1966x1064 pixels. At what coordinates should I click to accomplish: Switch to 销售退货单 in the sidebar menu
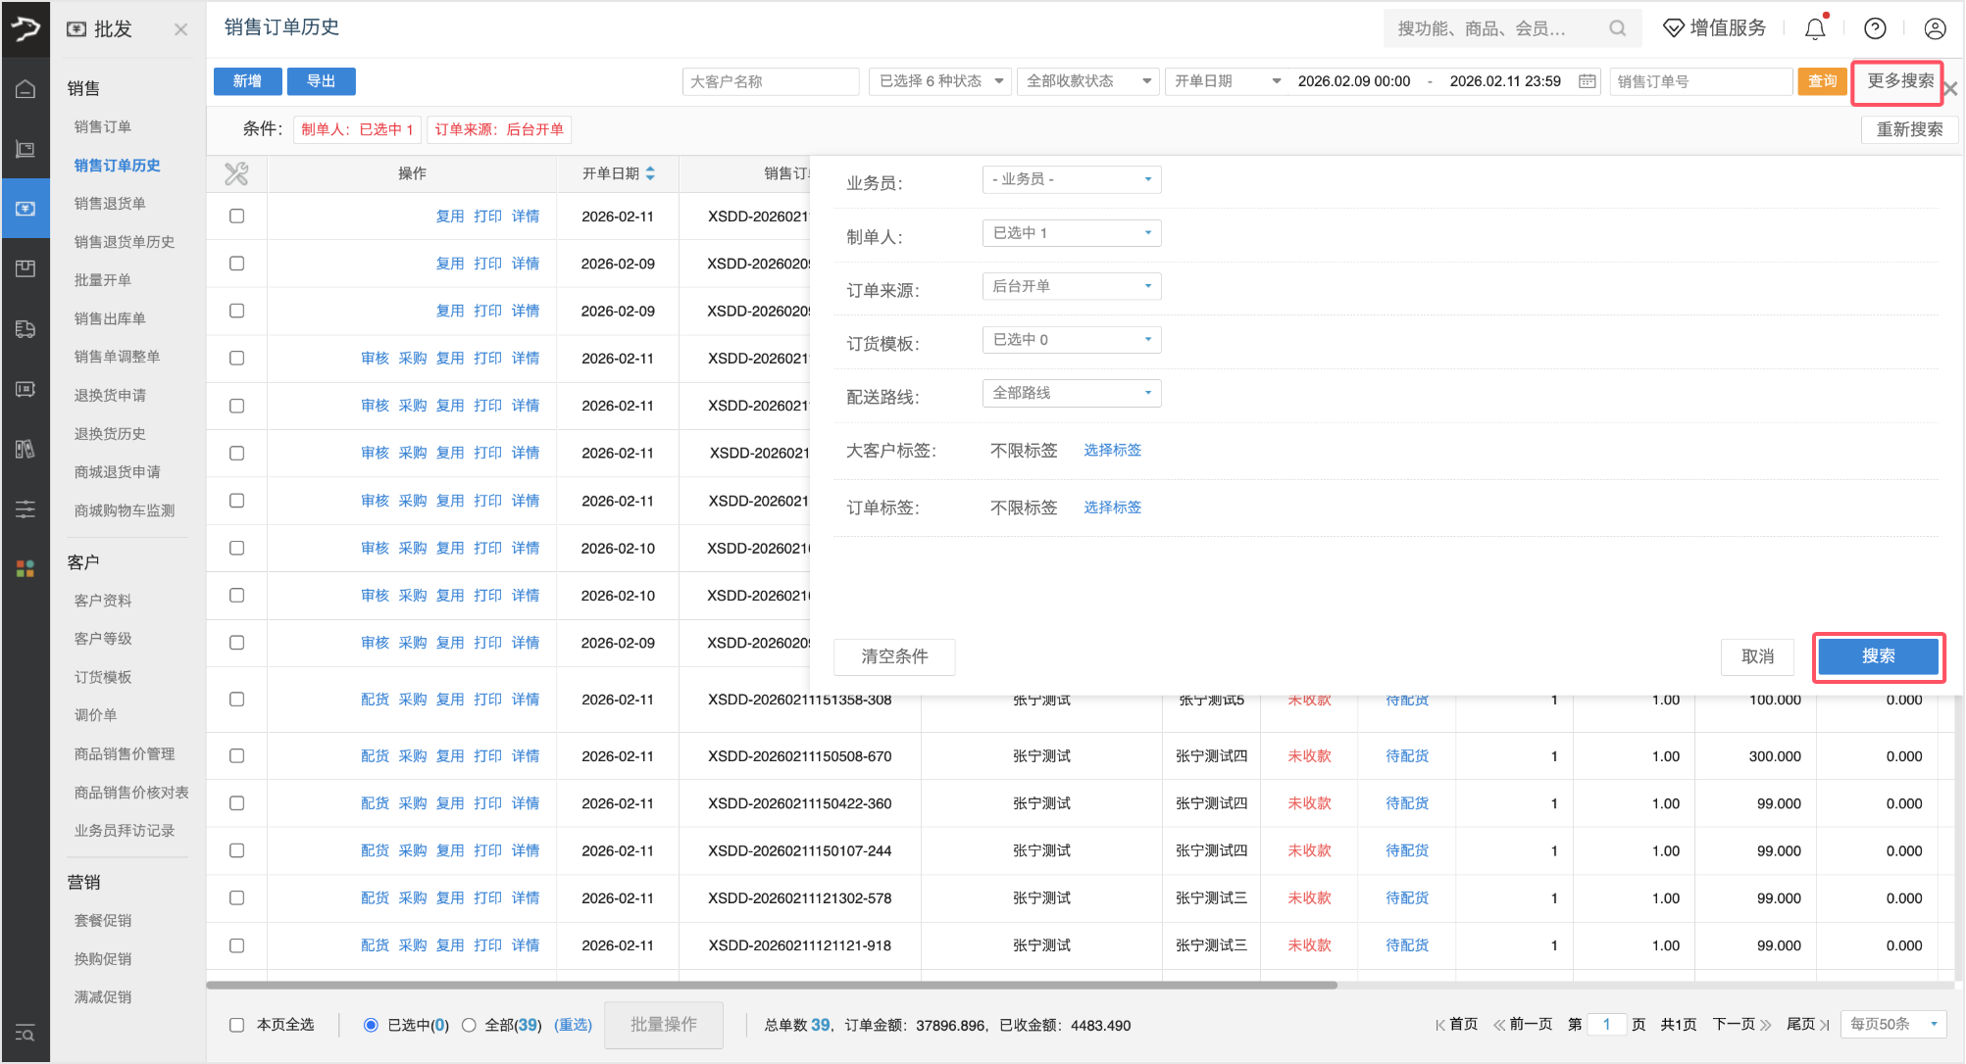click(x=110, y=204)
